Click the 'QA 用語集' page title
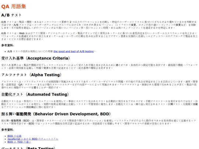199x149 pixels. click(x=14, y=7)
